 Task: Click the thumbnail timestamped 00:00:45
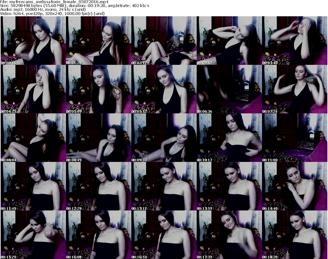pyautogui.click(x=33, y=41)
